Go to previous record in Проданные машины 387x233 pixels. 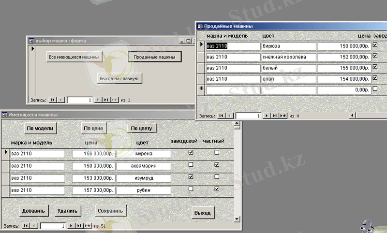pos(230,116)
